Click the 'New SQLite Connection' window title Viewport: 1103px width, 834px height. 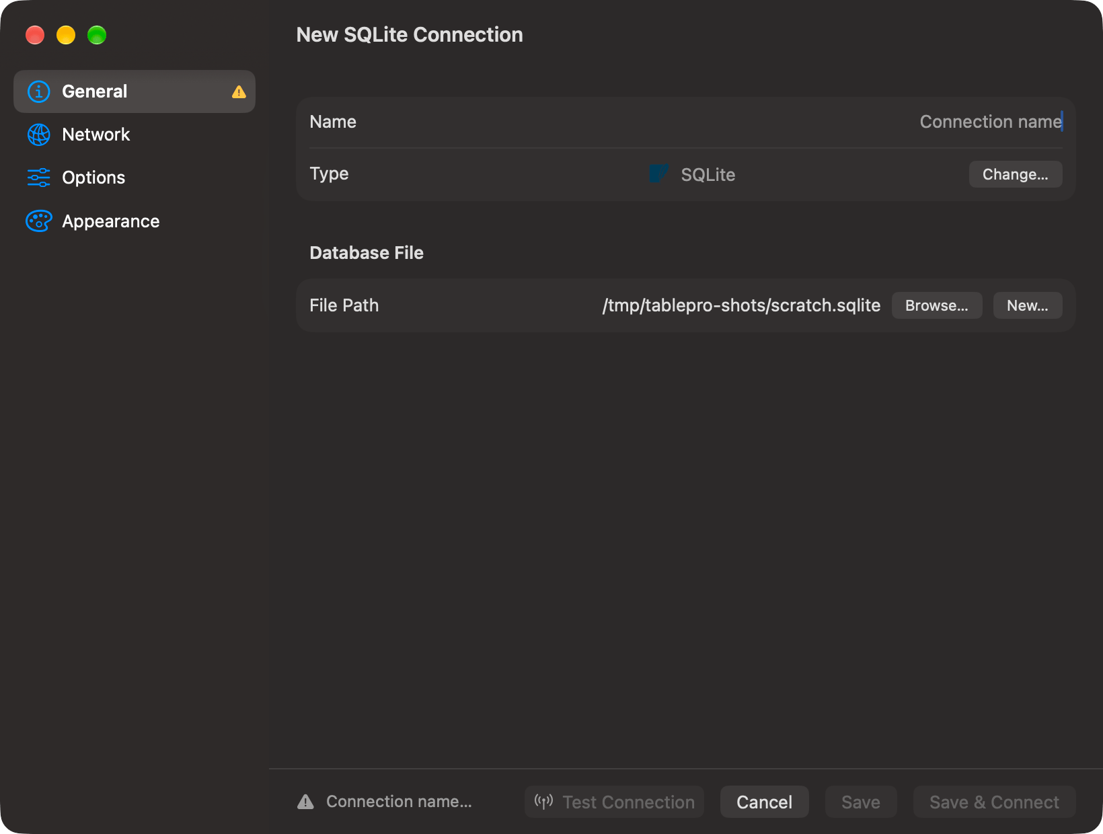(410, 35)
